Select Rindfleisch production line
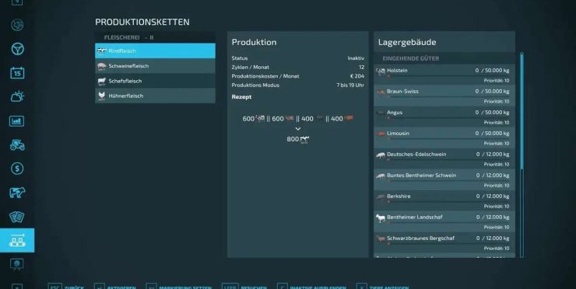The image size is (576, 289). [155, 50]
